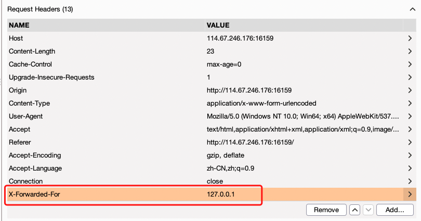421x221 pixels.
Task: Select the User-Agent header name
Action: pos(26,116)
